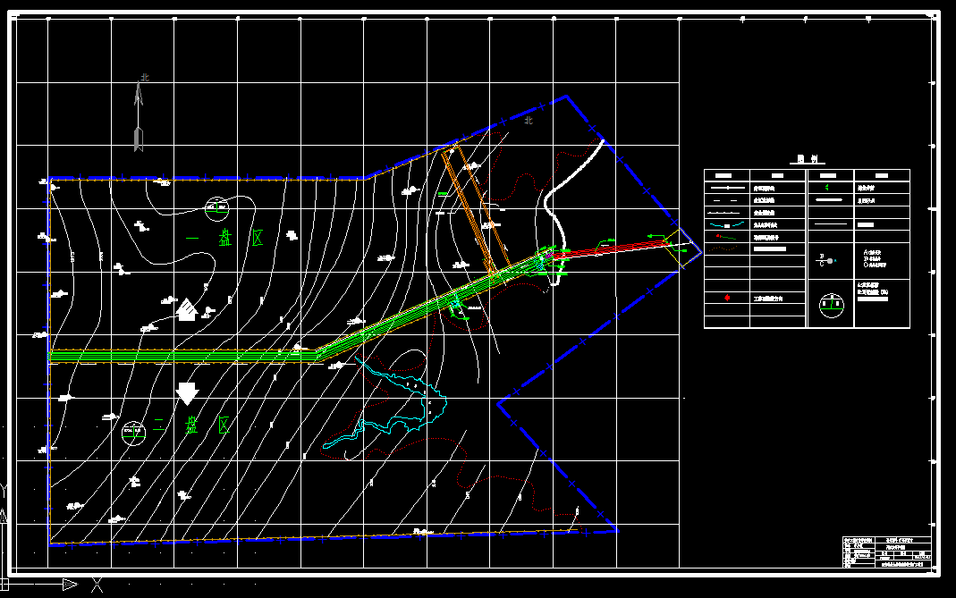956x598 pixels.
Task: Click the A B C description text in legend
Action: [x=876, y=258]
